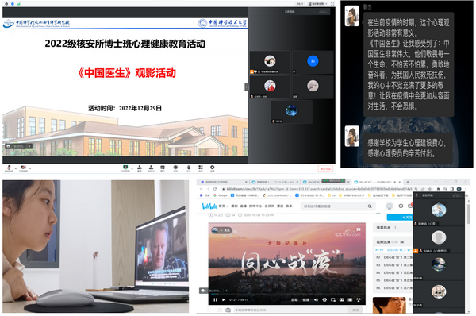Viewport: 476px width, 316px height.
Task: Pause the playing documentary video
Action: click(x=215, y=300)
